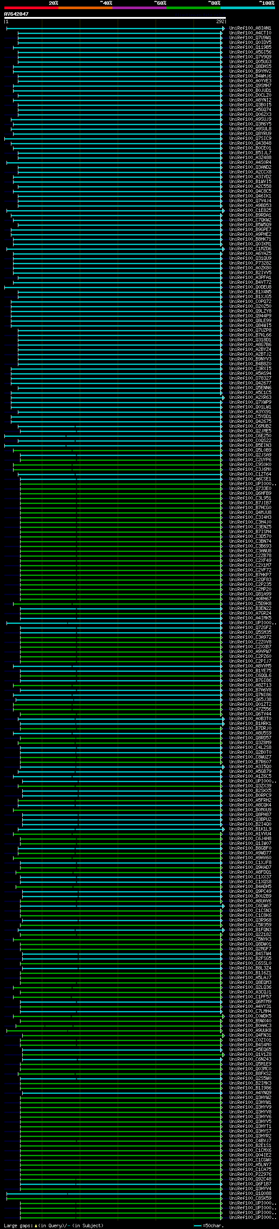
Task: Click label UniRef100_B7KL66
Action: (250, 335)
